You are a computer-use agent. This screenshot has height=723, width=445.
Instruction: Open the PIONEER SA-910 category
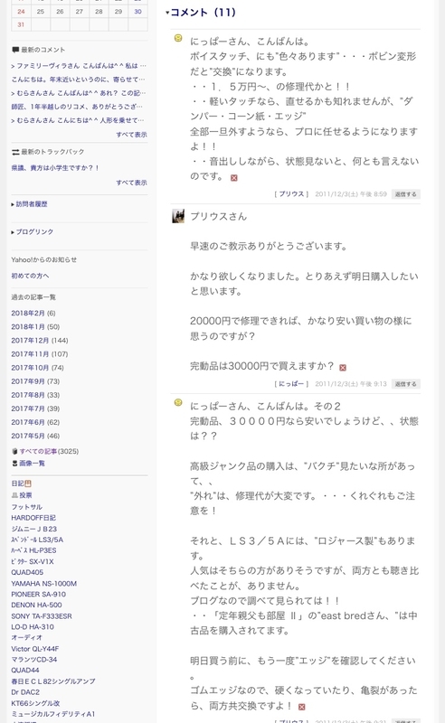click(x=38, y=595)
